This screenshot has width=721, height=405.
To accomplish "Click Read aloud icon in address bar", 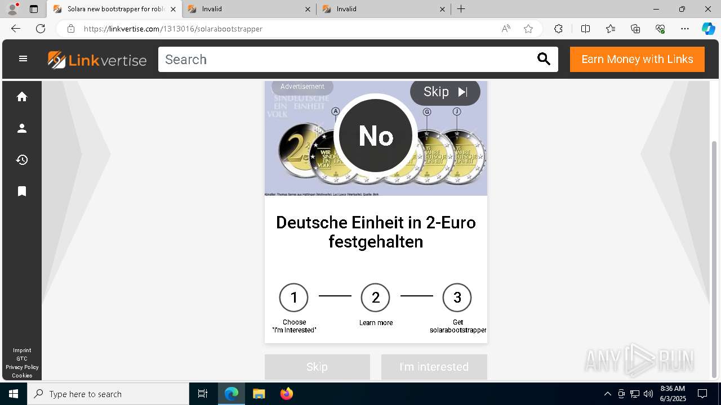I will click(506, 29).
